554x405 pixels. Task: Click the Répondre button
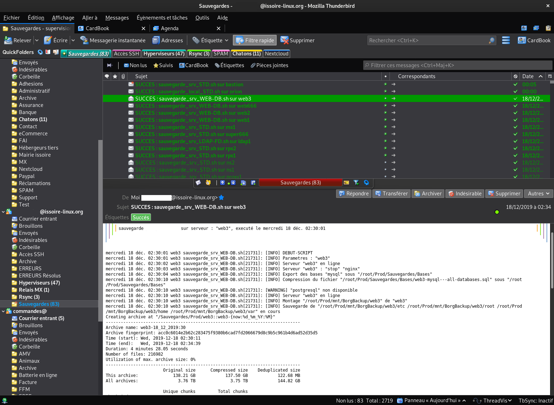point(354,194)
